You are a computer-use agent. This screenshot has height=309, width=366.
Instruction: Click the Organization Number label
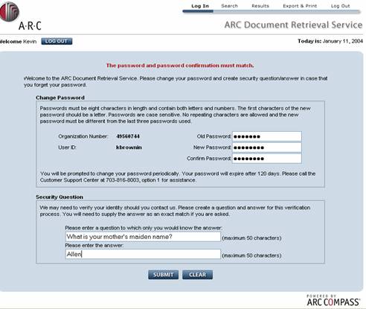click(x=83, y=136)
